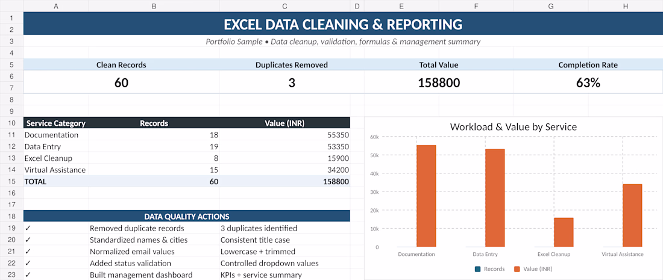Select column F header

(x=476, y=6)
